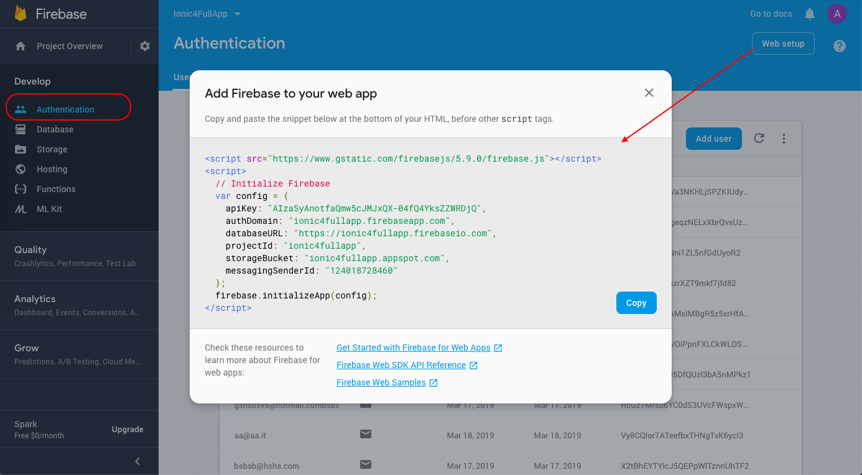Click the Firebase flame logo
This screenshot has height=475, width=862.
tap(21, 14)
